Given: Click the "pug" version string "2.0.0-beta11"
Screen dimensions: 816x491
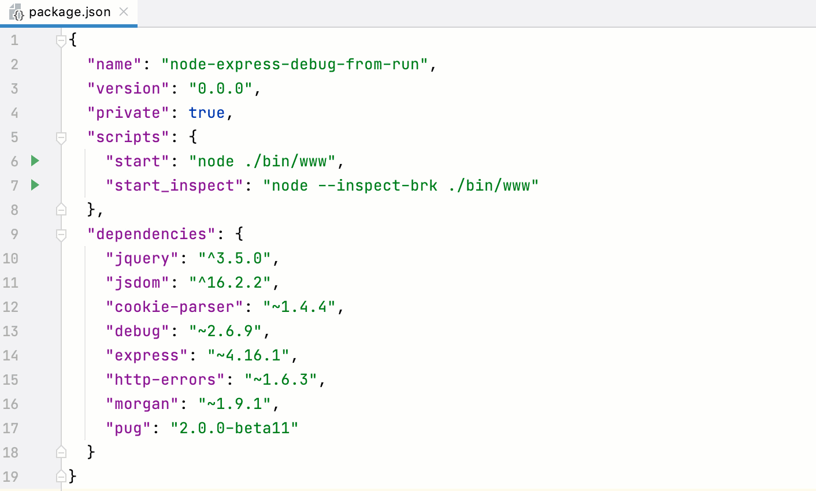Looking at the screenshot, I should click(x=234, y=428).
